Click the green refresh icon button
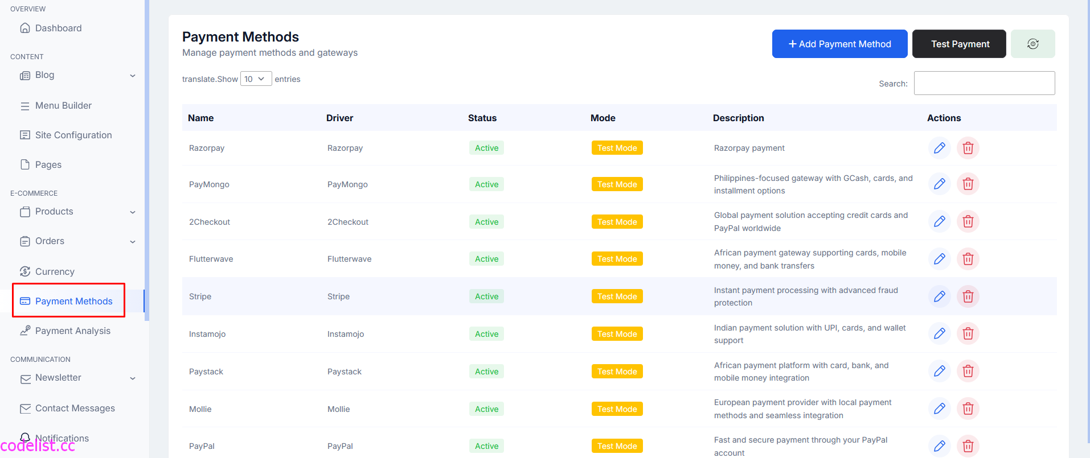The width and height of the screenshot is (1090, 458). tap(1033, 44)
